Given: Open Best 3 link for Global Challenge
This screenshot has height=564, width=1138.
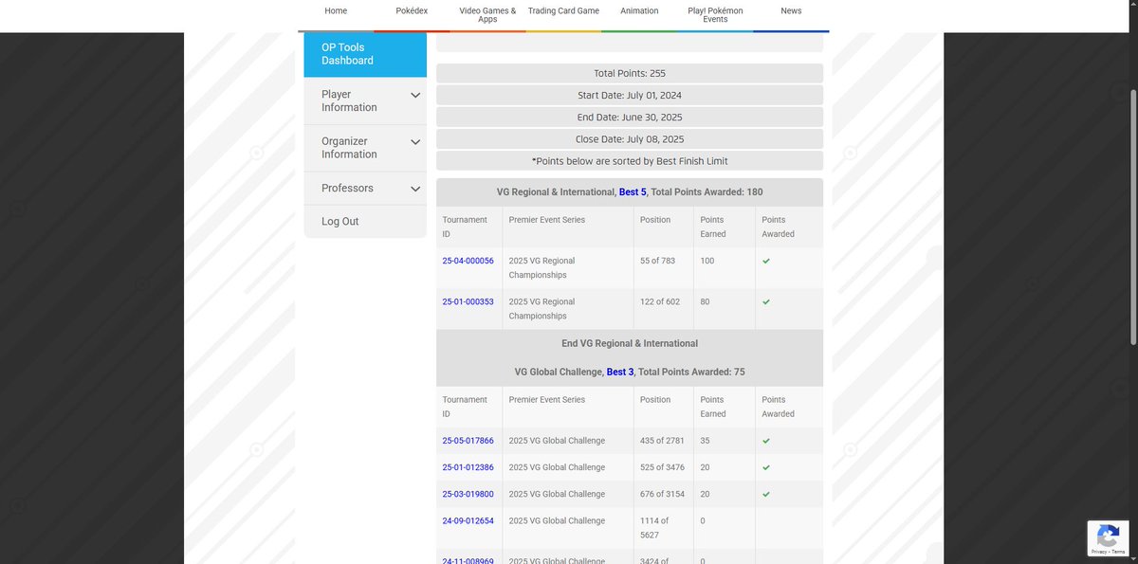Looking at the screenshot, I should click(620, 373).
